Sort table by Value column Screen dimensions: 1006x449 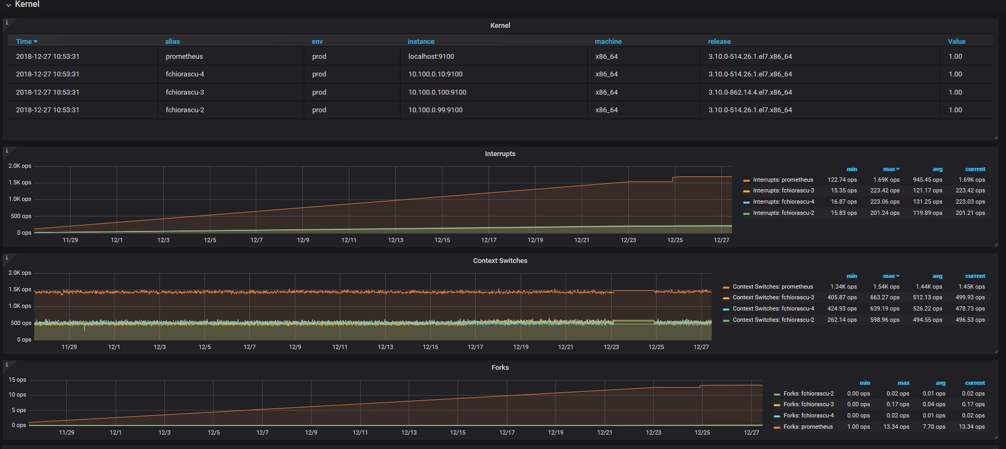[x=957, y=41]
